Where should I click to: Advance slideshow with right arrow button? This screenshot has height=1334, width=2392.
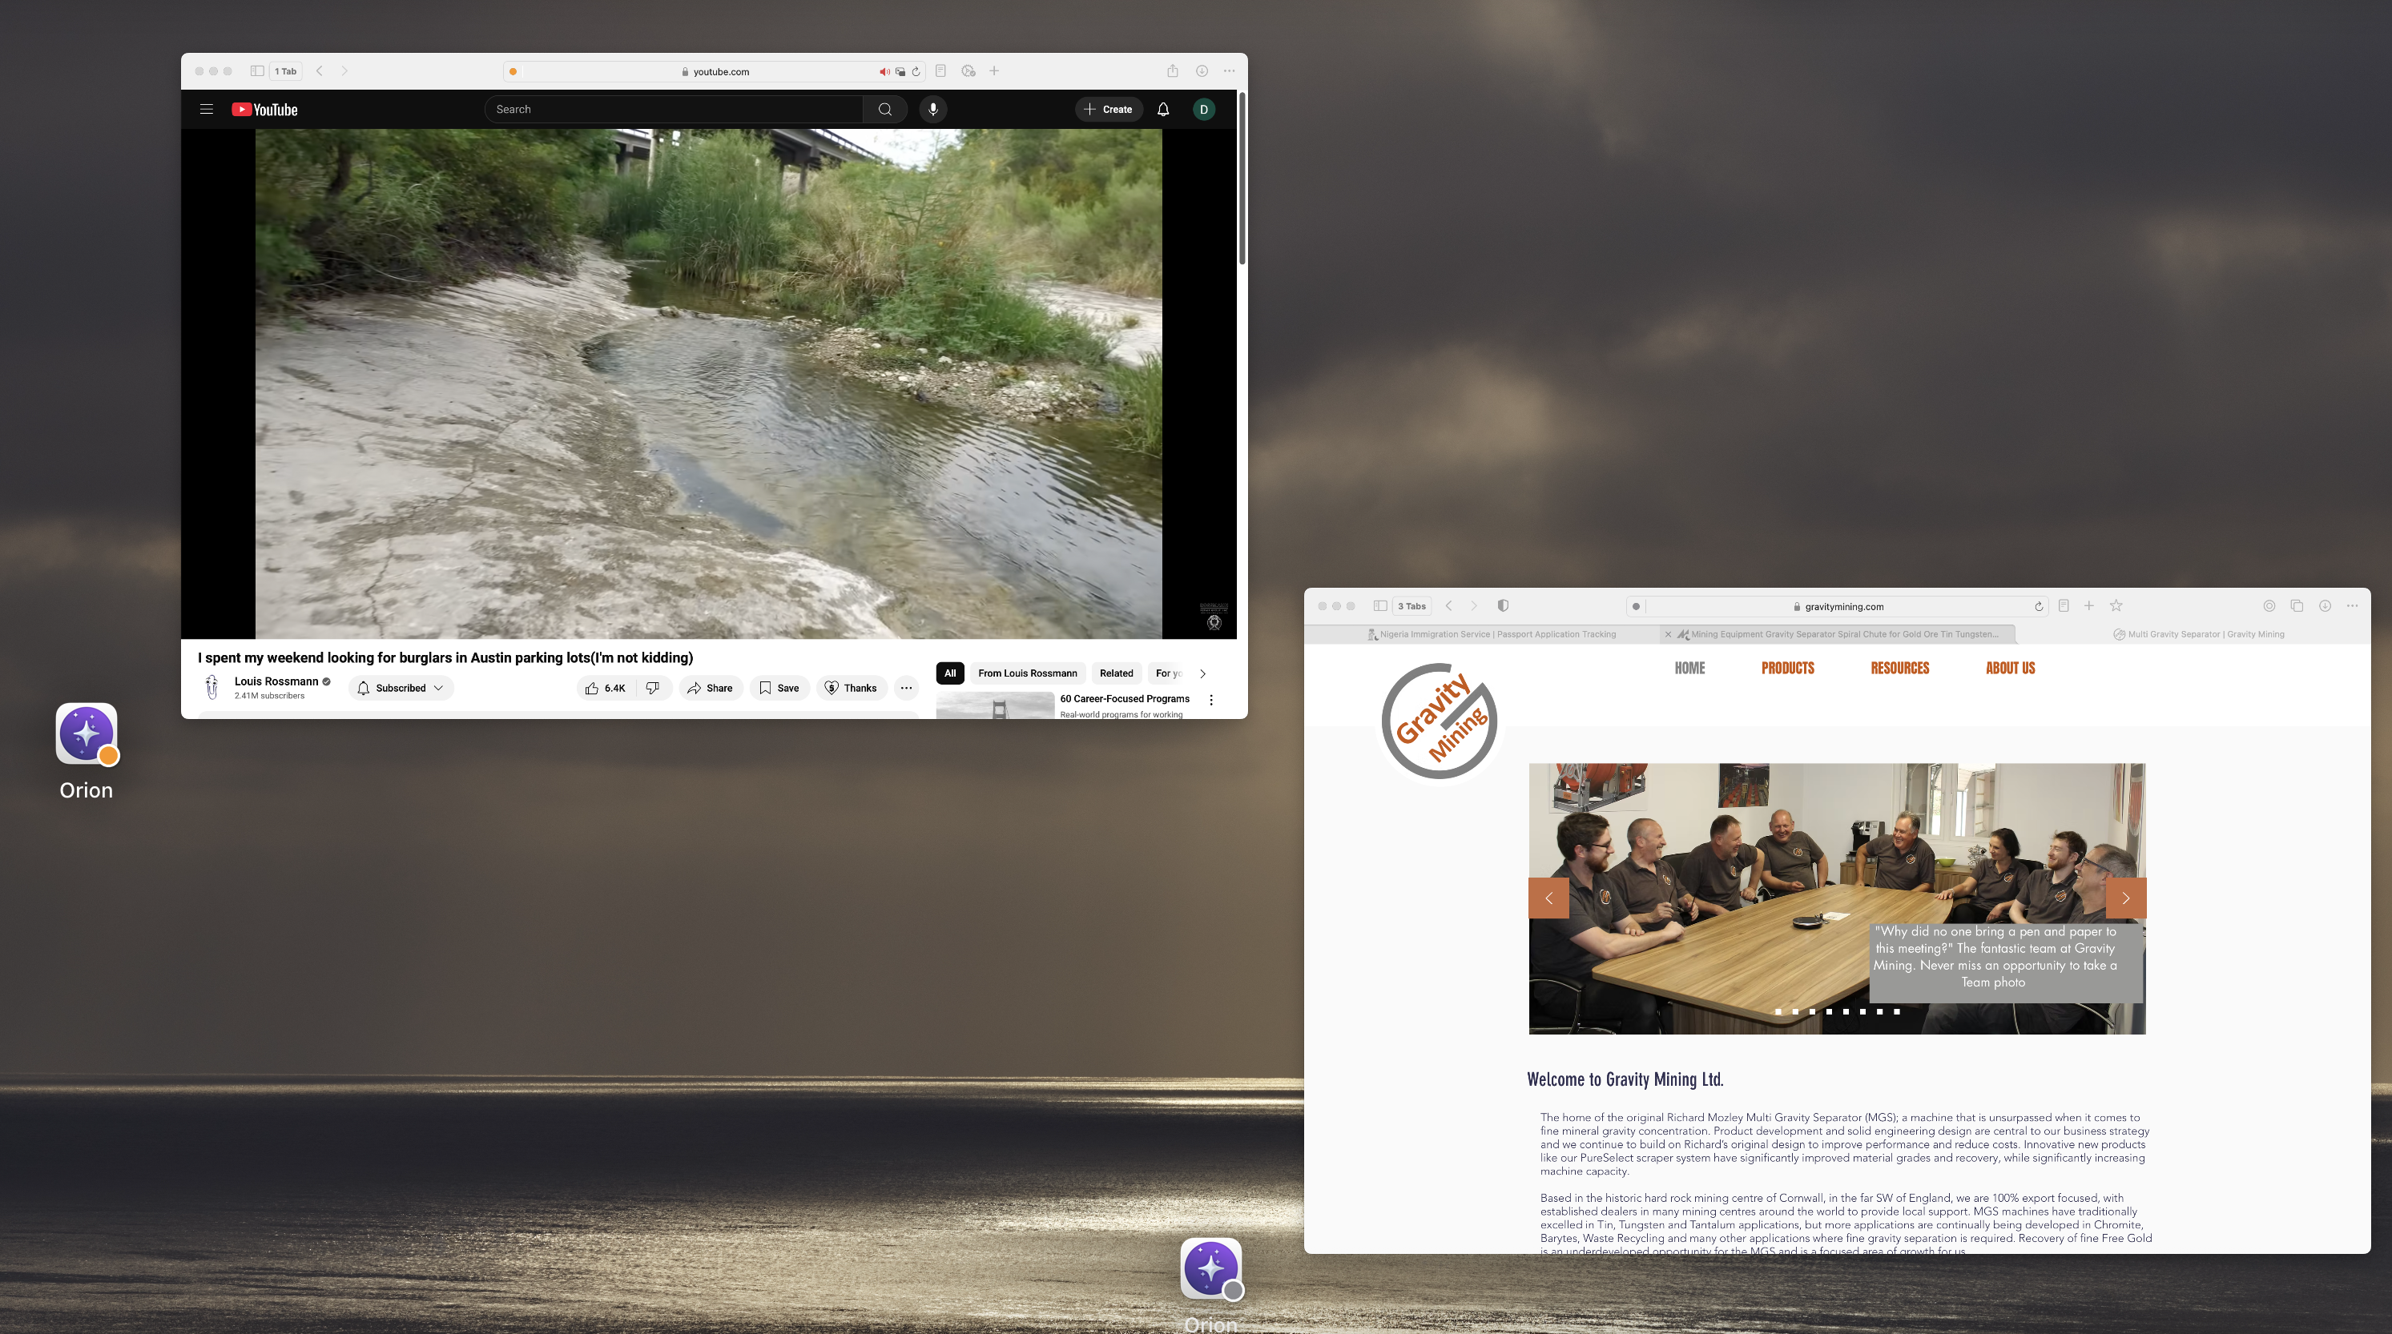2125,898
